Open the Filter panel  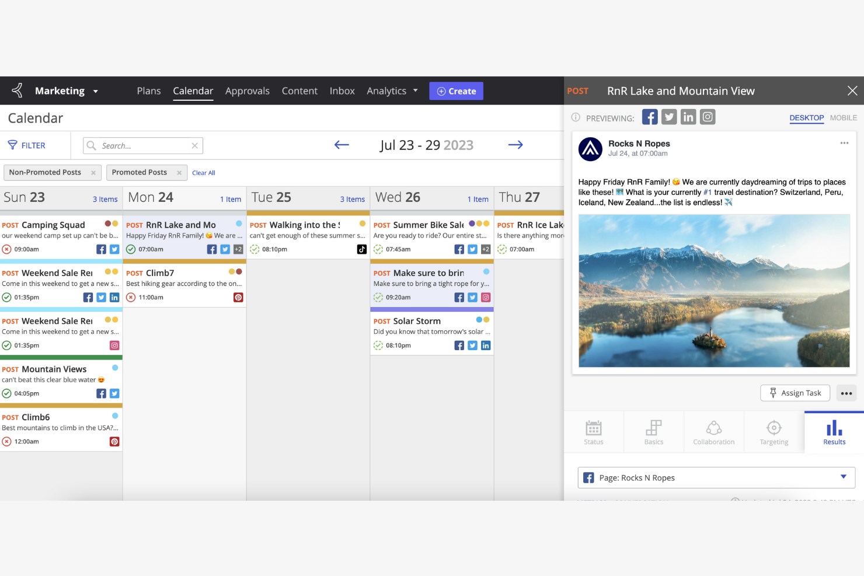27,145
